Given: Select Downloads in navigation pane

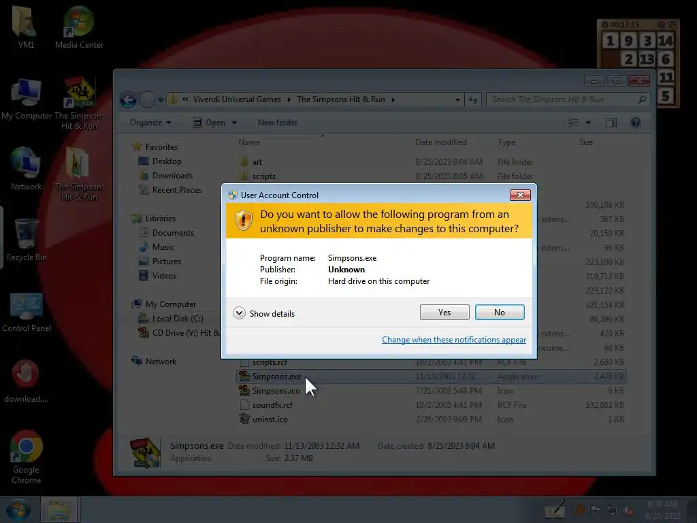Looking at the screenshot, I should coord(166,175).
